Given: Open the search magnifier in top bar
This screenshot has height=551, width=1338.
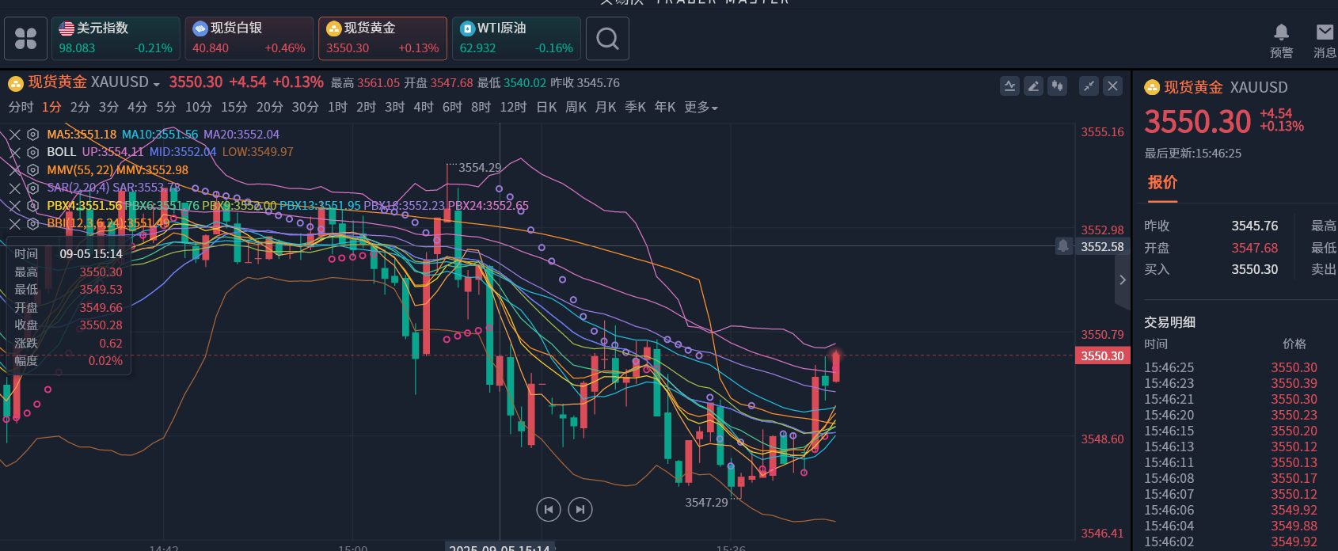Looking at the screenshot, I should 607,39.
